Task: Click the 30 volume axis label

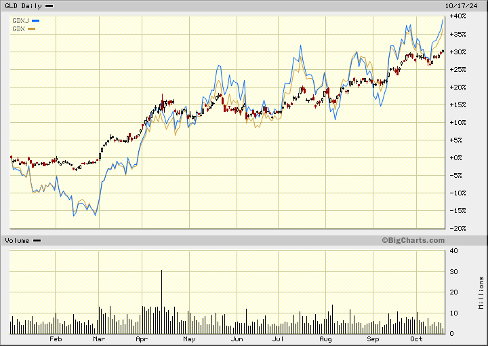Action: (x=453, y=272)
